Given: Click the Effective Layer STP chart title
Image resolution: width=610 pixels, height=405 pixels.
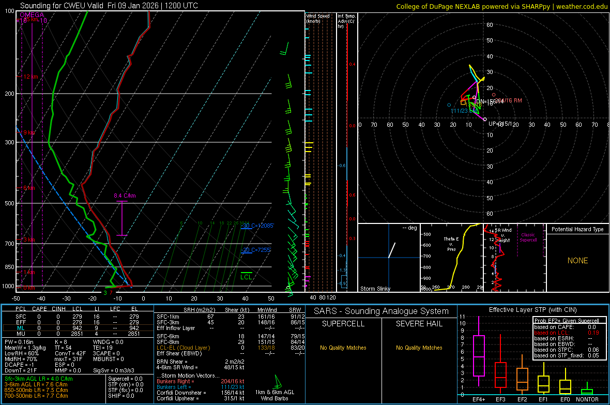Looking at the screenshot, I should [x=532, y=310].
